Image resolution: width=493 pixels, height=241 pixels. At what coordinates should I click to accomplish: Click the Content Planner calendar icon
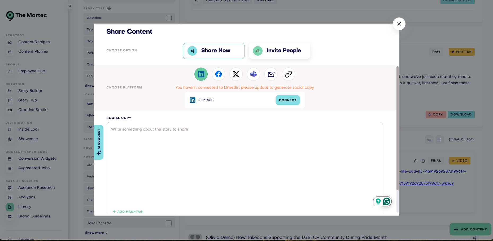pos(10,52)
